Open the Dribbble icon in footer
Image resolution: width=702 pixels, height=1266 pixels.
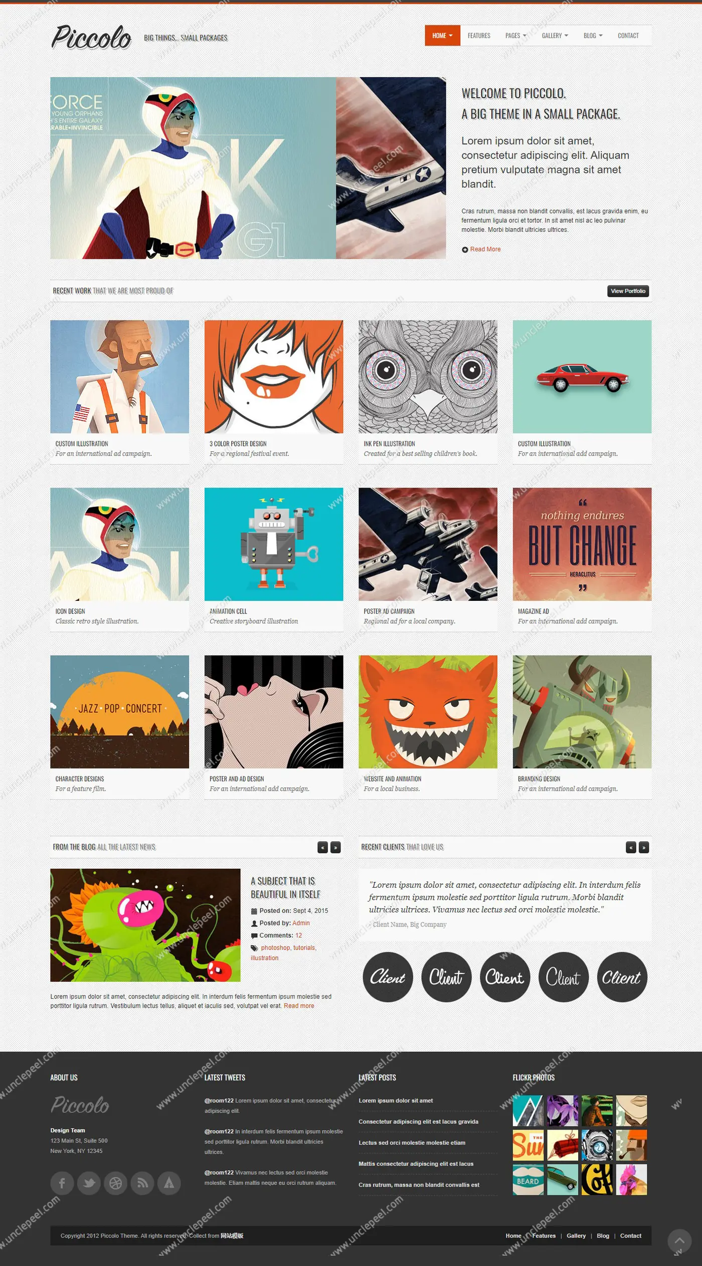tap(116, 1183)
